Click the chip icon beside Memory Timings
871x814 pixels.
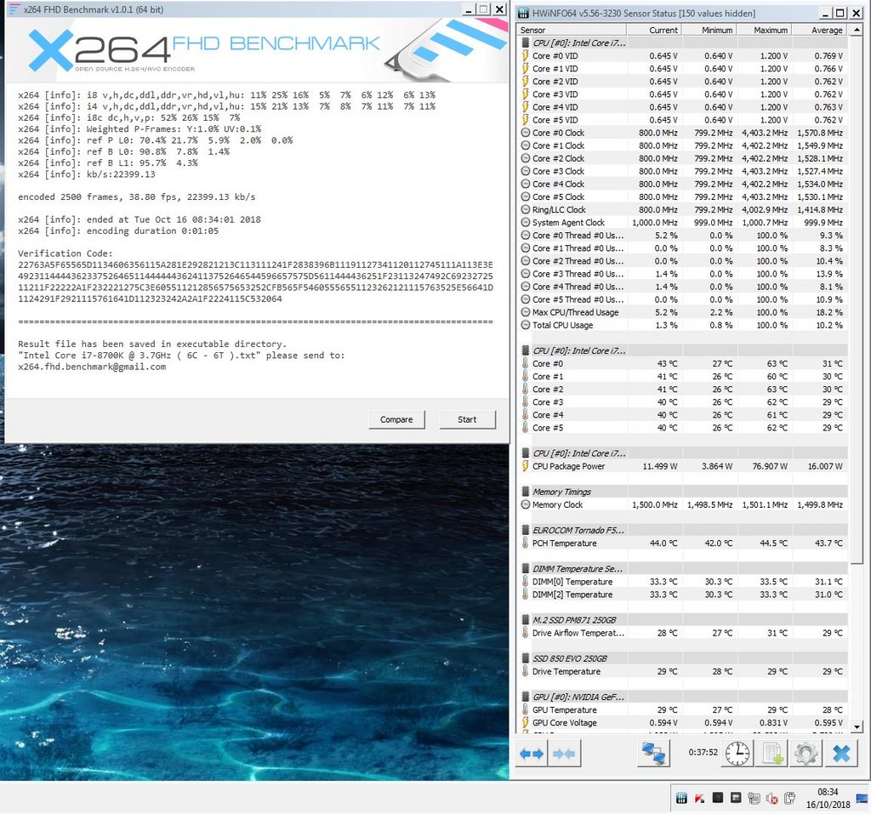(x=525, y=492)
